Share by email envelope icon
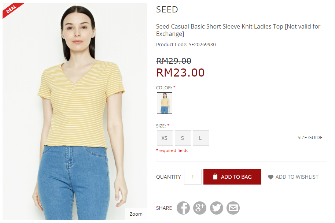 [233, 208]
